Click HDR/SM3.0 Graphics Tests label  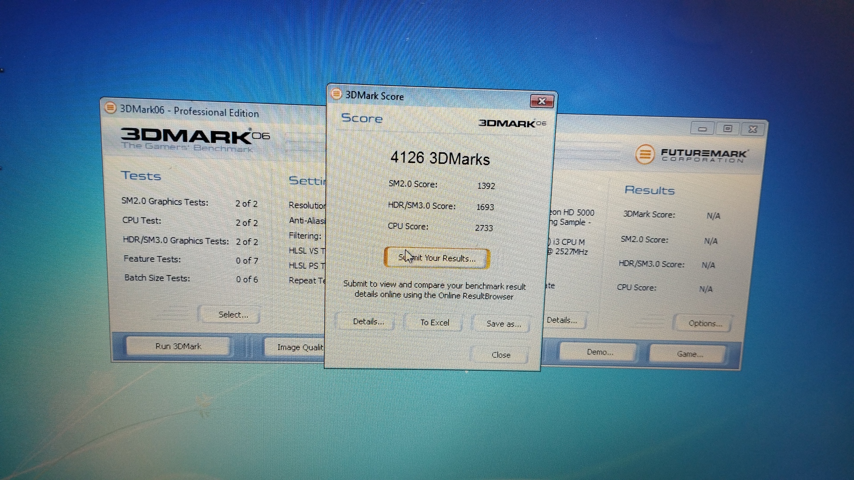pyautogui.click(x=176, y=240)
